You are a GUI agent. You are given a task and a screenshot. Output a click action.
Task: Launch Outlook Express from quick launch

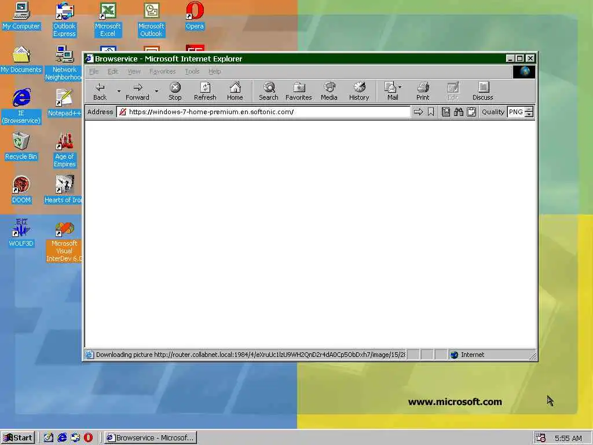tap(75, 438)
